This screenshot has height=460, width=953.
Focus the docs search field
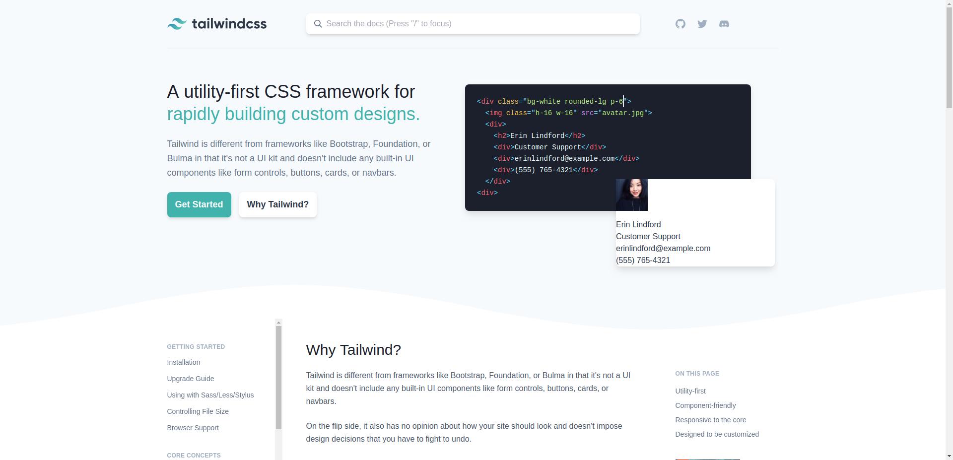click(x=473, y=24)
